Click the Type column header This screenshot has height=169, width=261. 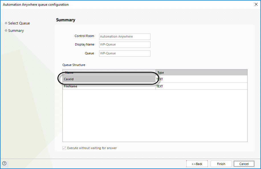pyautogui.click(x=201, y=73)
